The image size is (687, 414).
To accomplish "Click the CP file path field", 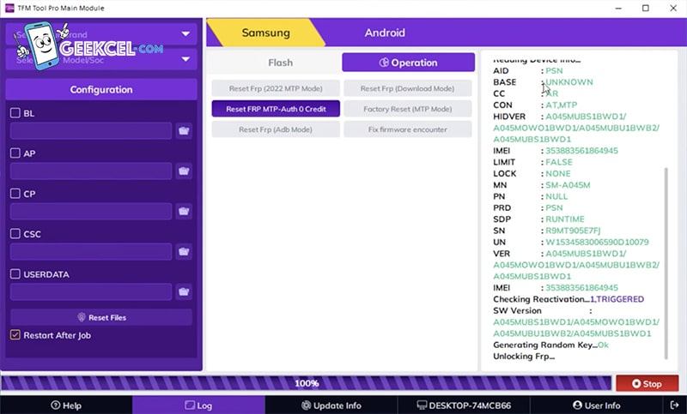I will (x=91, y=211).
